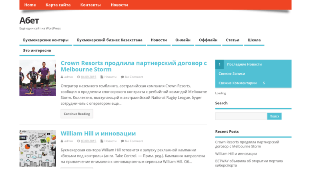Open Новости category under Crown Resorts post
The width and height of the screenshot is (311, 169).
coord(110,77)
